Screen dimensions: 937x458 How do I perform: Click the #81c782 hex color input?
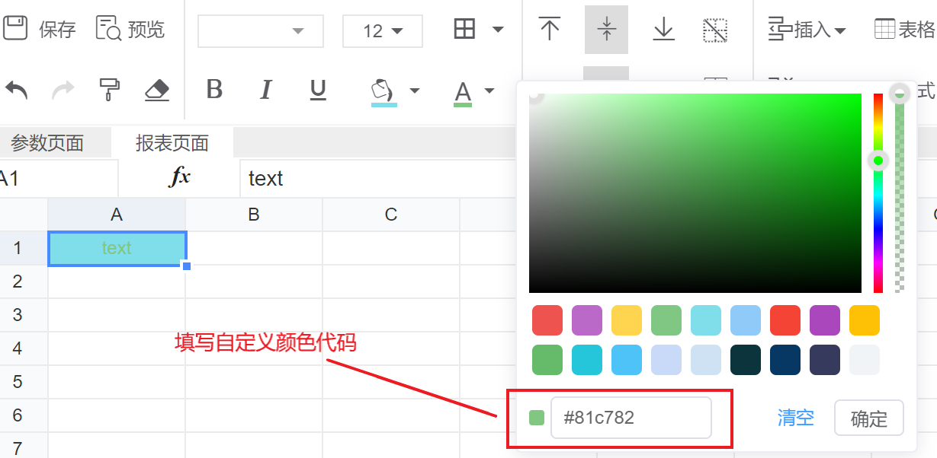[x=631, y=417]
